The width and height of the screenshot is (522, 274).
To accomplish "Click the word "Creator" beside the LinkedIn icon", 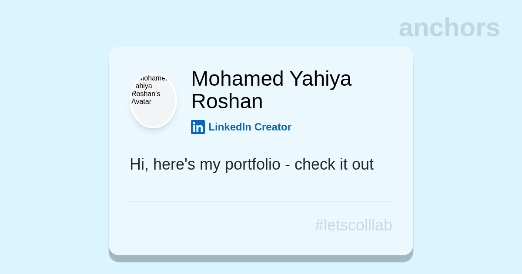I will coord(273,127).
